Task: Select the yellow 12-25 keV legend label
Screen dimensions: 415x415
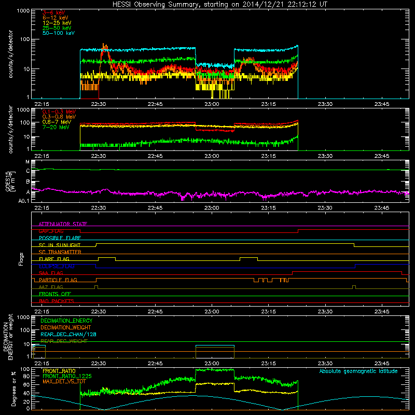Action: pyautogui.click(x=57, y=23)
